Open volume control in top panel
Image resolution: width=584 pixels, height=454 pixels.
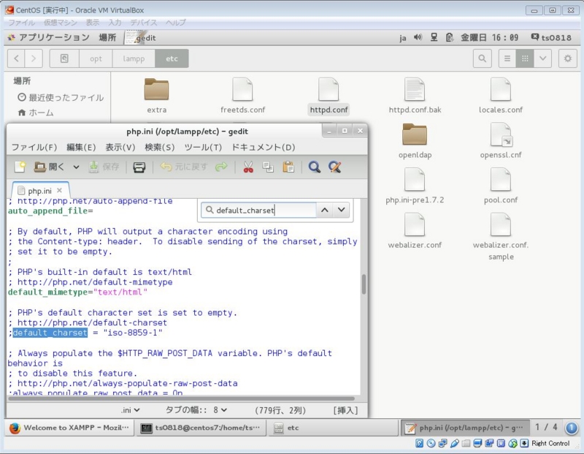[x=418, y=37]
